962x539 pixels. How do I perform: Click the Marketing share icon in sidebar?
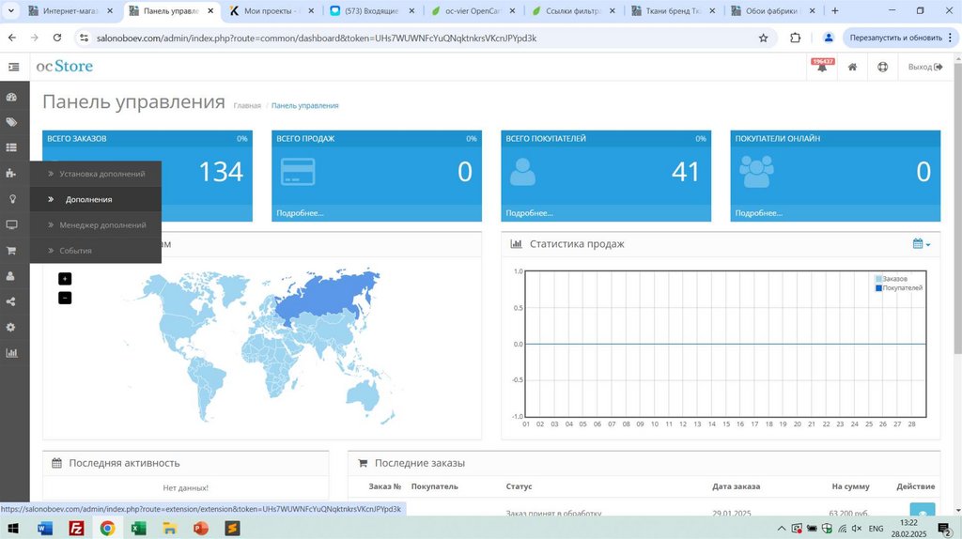point(12,301)
